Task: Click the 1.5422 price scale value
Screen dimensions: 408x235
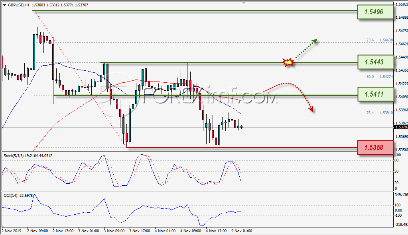Action: (401, 84)
